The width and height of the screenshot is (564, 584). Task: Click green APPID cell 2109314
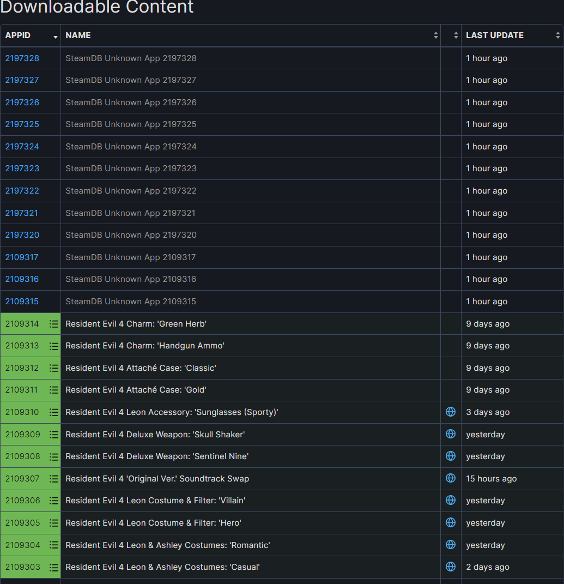click(31, 324)
